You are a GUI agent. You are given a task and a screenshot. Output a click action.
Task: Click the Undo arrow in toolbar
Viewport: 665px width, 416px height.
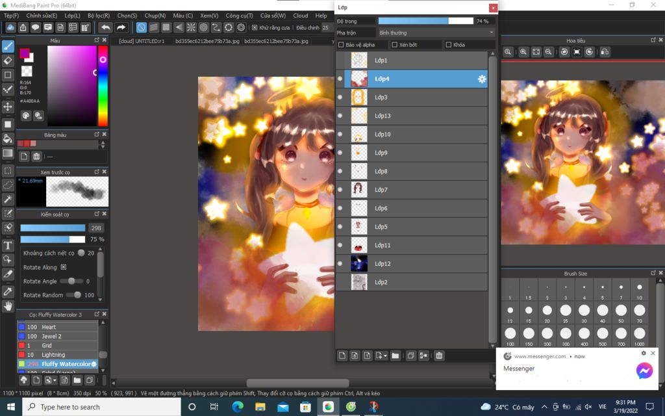pyautogui.click(x=105, y=27)
